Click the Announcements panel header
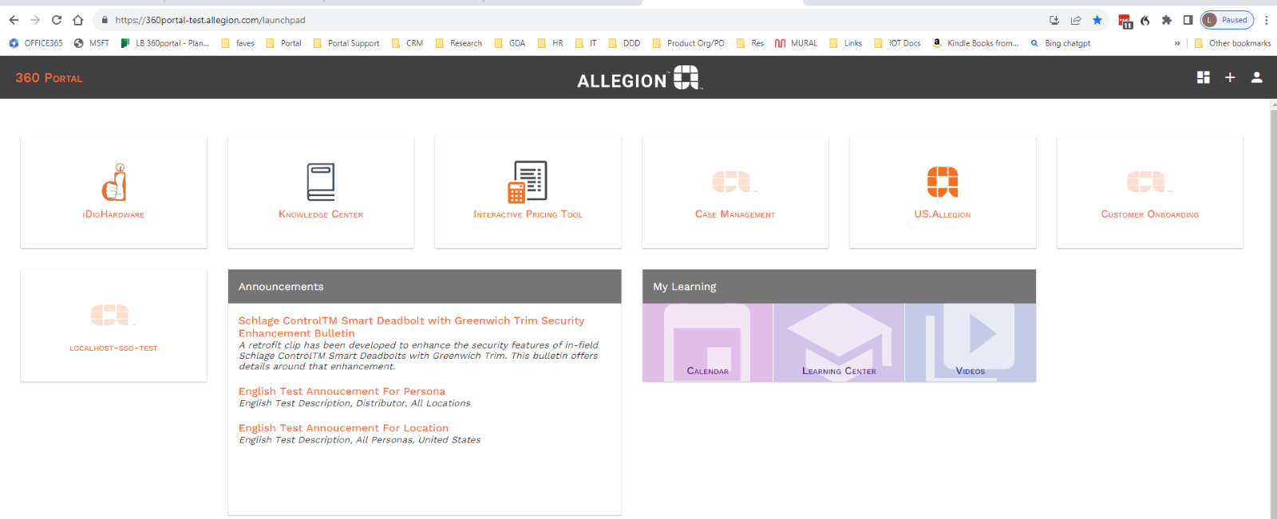This screenshot has width=1277, height=519. point(425,286)
